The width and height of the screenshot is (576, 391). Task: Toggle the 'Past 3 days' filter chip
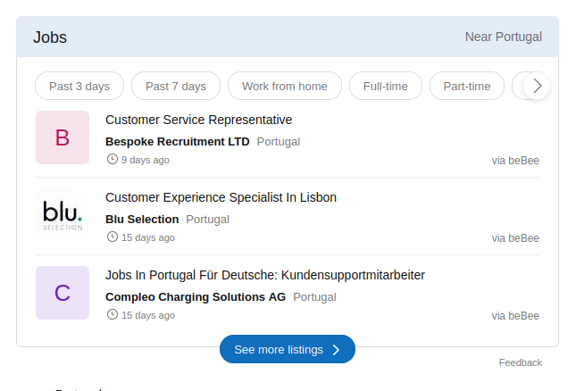(79, 87)
